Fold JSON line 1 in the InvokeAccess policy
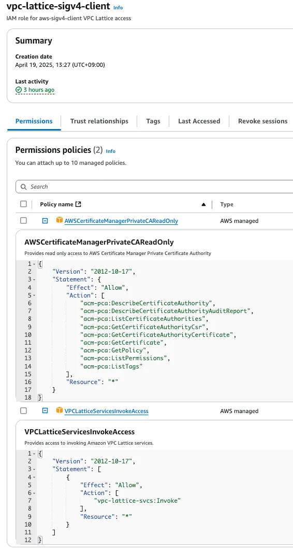Screen dimensions: 293x553 coord(34,453)
